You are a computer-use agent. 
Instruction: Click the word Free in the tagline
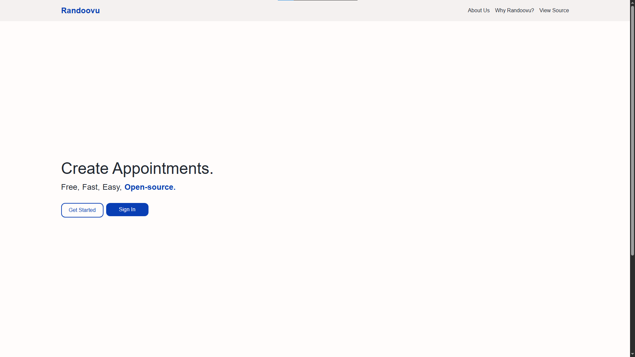(x=69, y=187)
